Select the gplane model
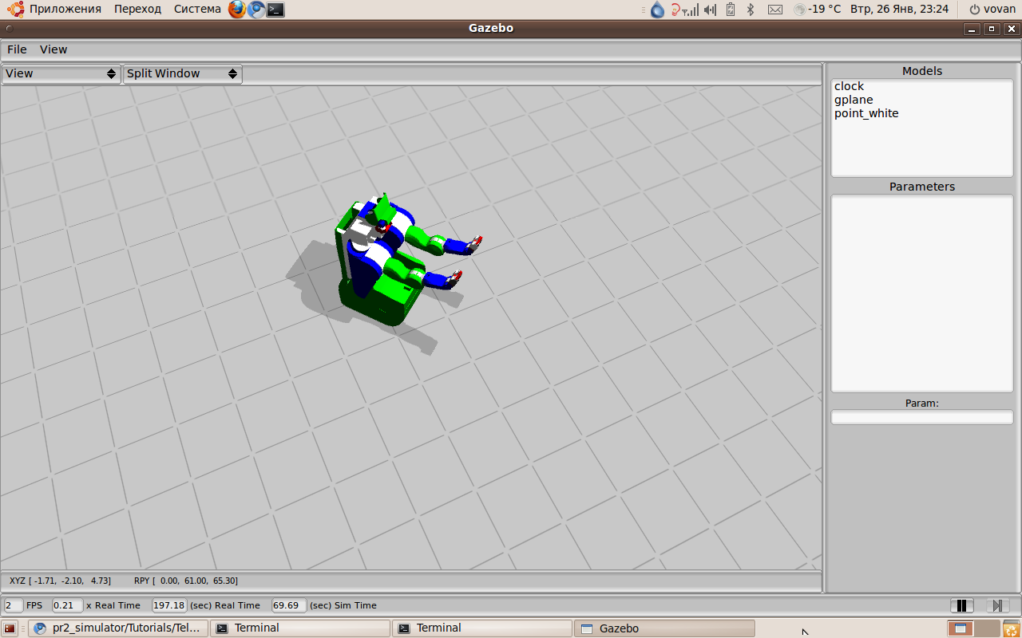The image size is (1022, 638). click(x=854, y=100)
